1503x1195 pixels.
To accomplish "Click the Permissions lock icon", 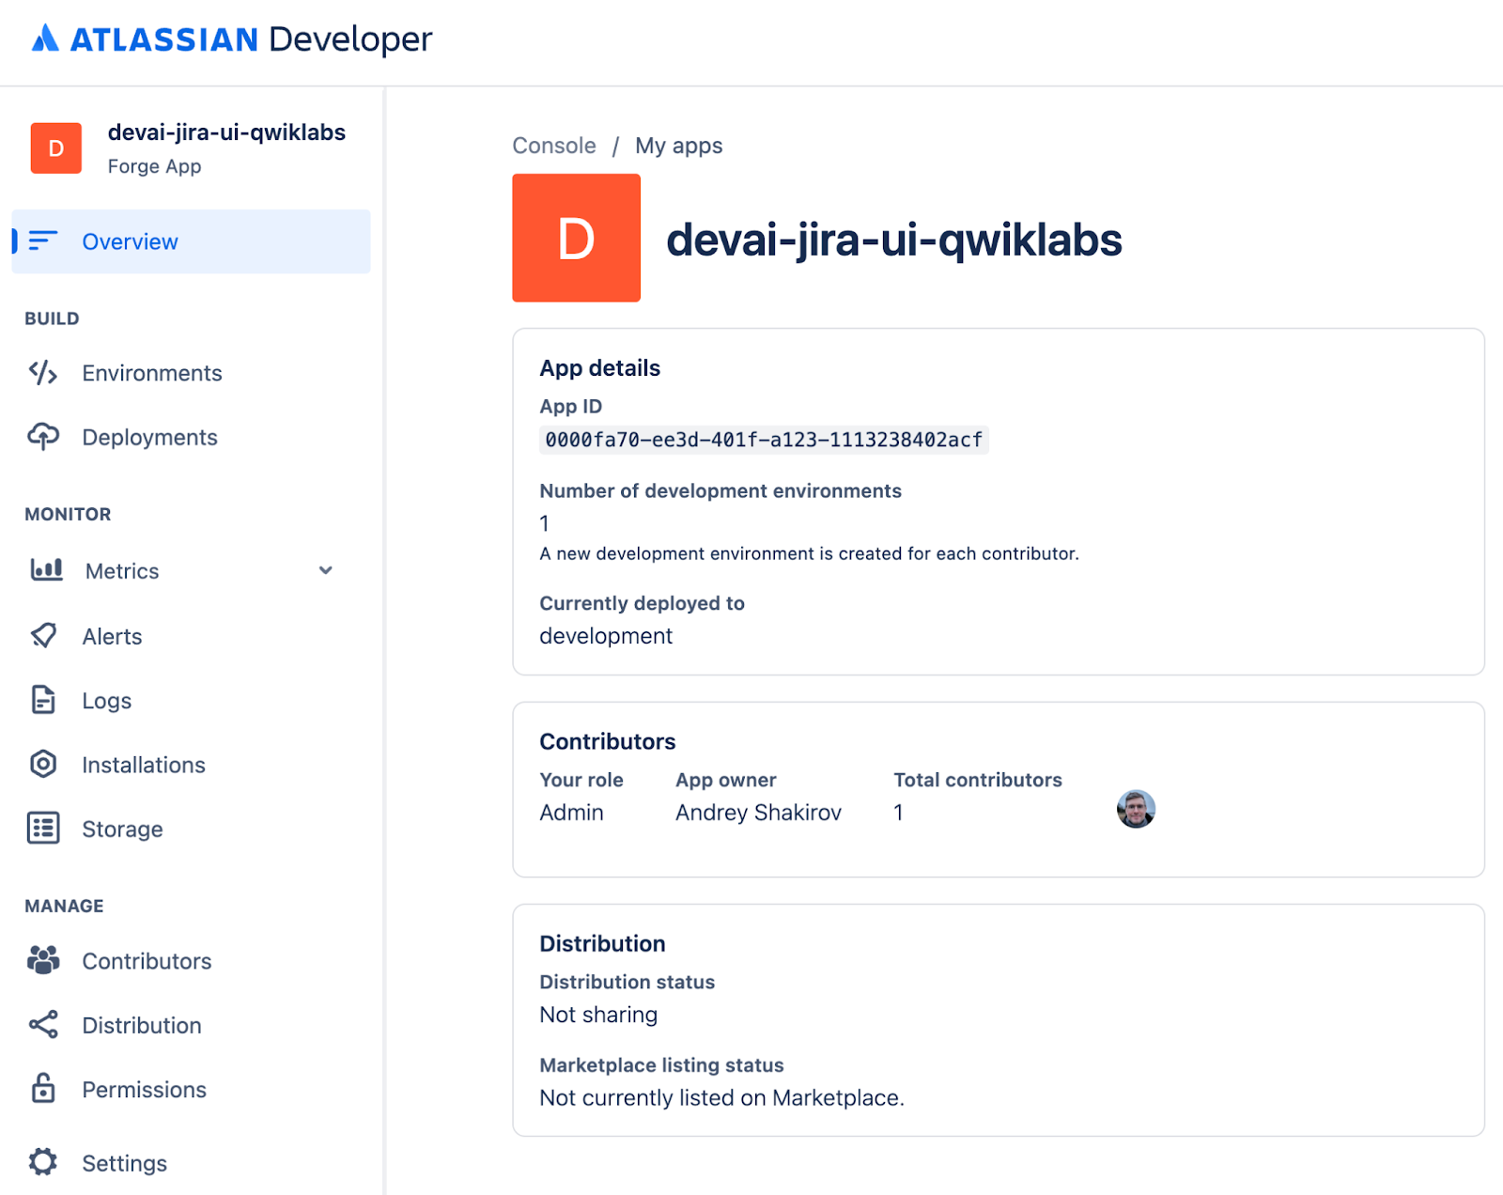I will 43,1088.
